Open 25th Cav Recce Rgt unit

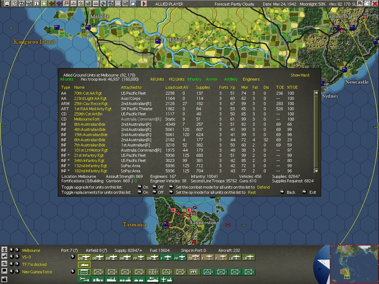point(91,104)
